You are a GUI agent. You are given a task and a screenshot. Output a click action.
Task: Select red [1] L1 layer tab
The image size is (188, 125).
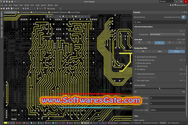tap(19, 123)
